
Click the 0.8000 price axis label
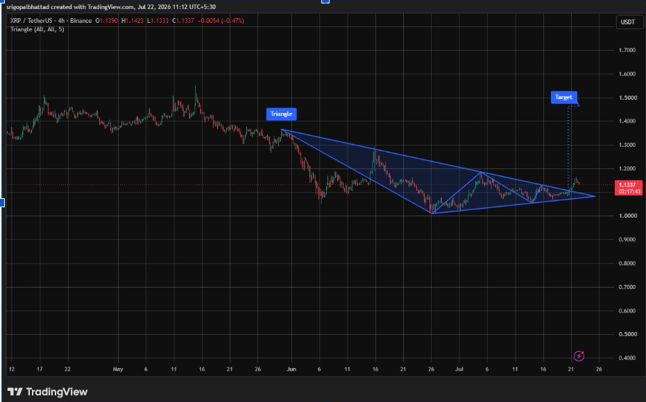(x=627, y=263)
